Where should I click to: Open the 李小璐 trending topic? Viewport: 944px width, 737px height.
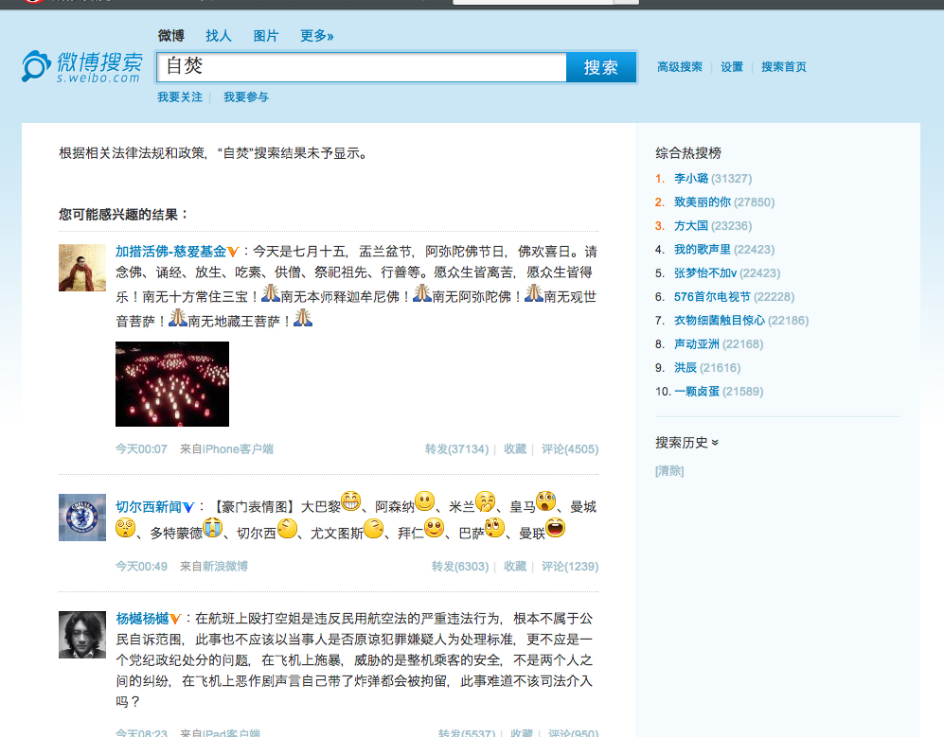[694, 178]
